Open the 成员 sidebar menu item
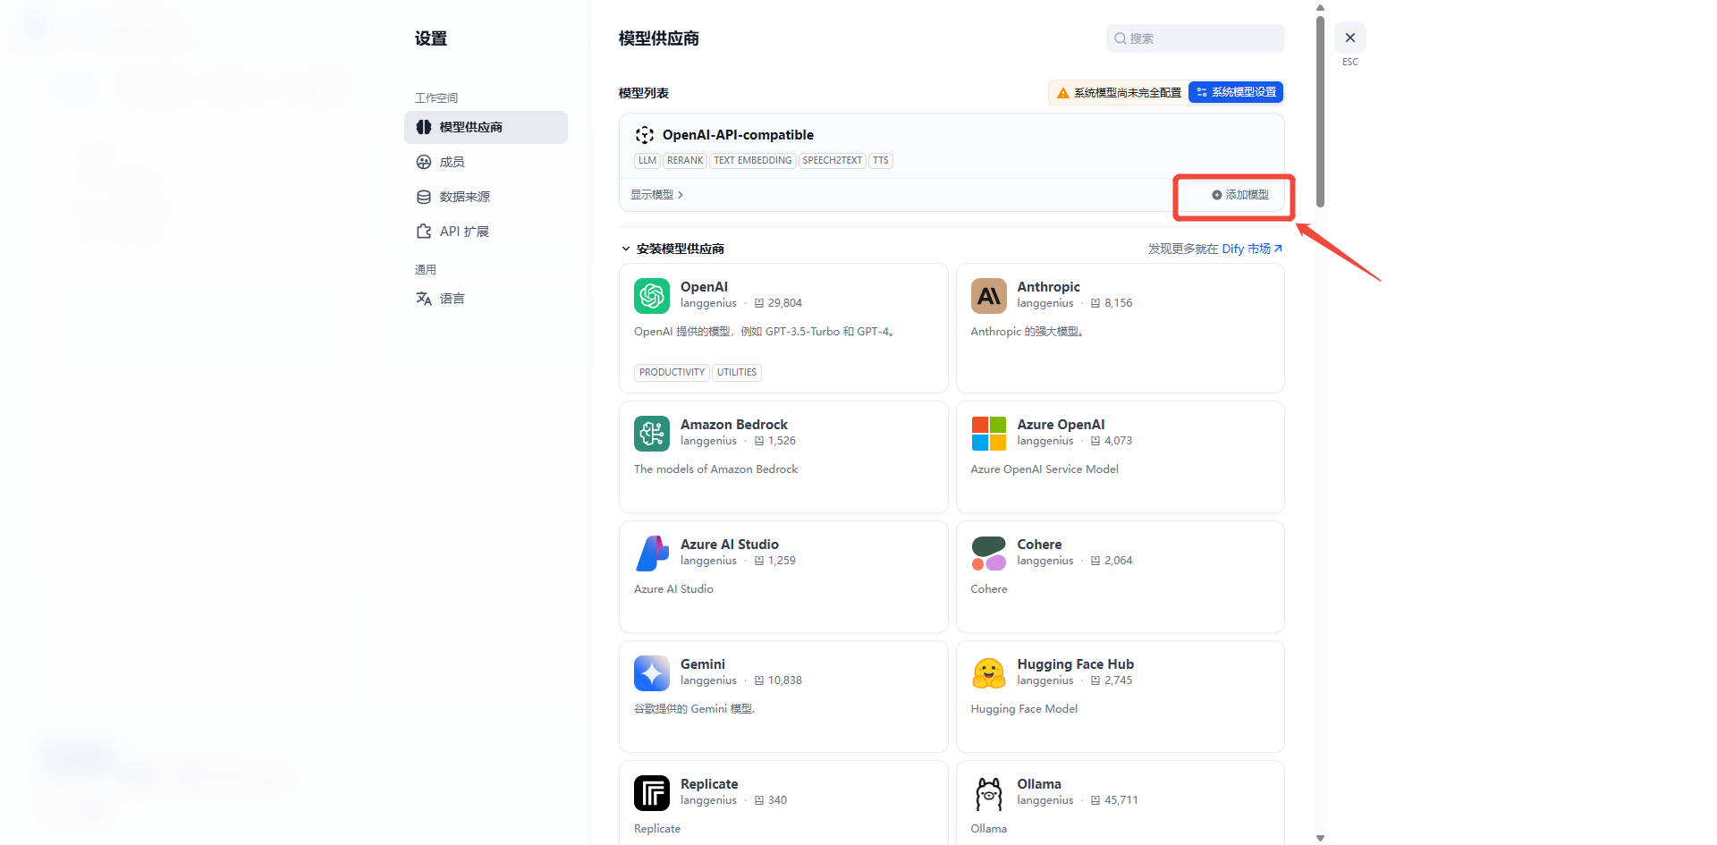This screenshot has width=1717, height=845. click(x=486, y=162)
